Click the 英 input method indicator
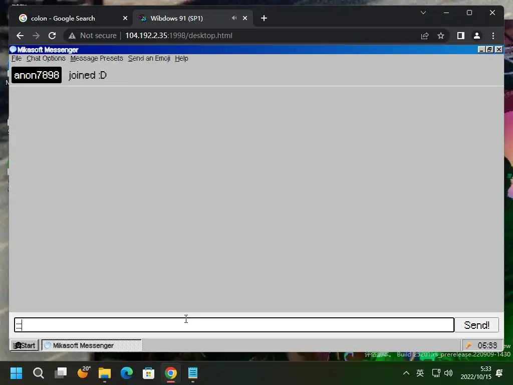Image resolution: width=513 pixels, height=385 pixels. click(420, 373)
